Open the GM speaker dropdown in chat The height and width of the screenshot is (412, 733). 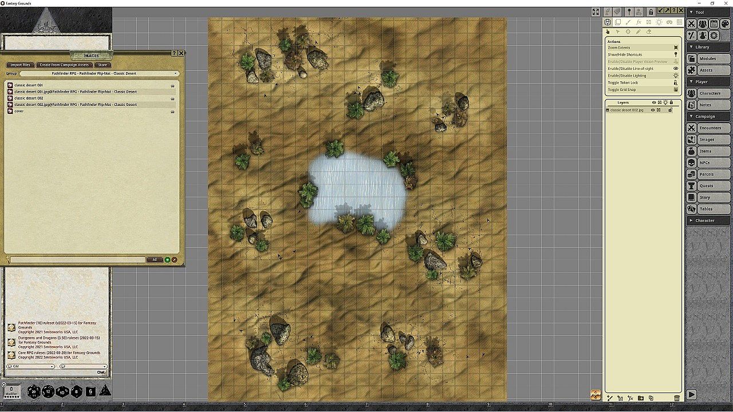click(30, 366)
